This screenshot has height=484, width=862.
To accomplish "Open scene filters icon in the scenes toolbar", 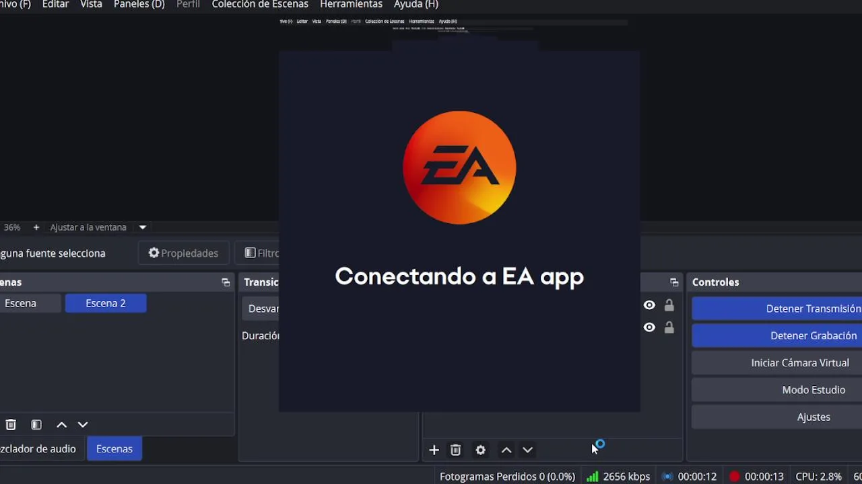I will coord(36,425).
